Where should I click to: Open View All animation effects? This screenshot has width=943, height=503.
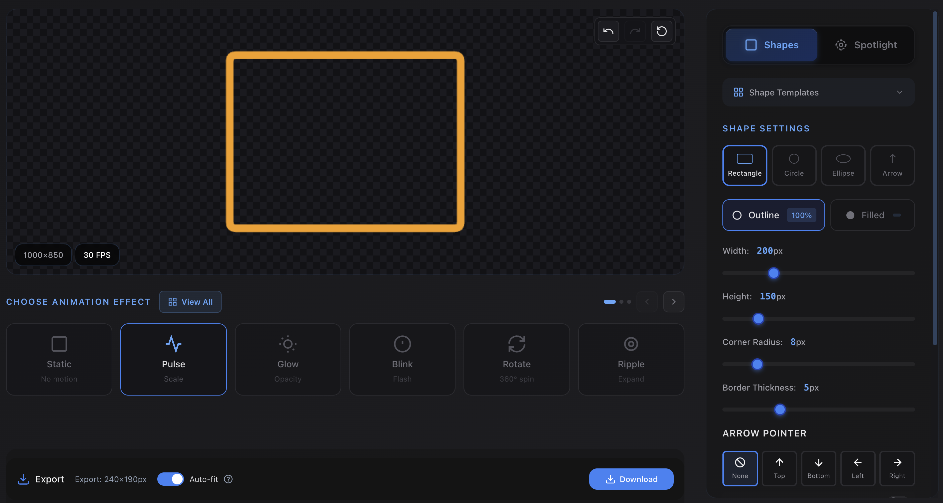[x=190, y=302]
